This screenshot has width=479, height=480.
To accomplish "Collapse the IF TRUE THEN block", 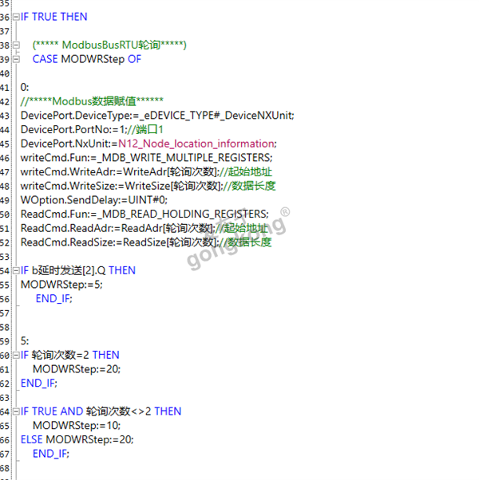I will point(16,17).
